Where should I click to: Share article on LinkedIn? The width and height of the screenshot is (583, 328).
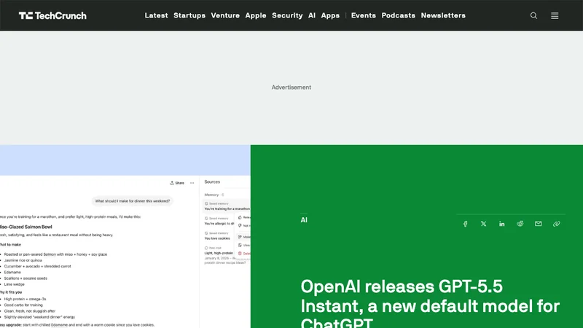[501, 224]
